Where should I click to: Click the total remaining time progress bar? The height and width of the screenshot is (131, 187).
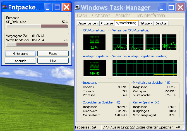(37, 45)
